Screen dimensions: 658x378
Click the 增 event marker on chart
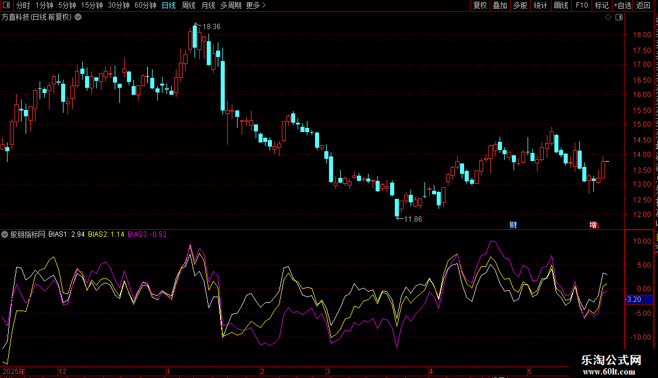(x=593, y=225)
